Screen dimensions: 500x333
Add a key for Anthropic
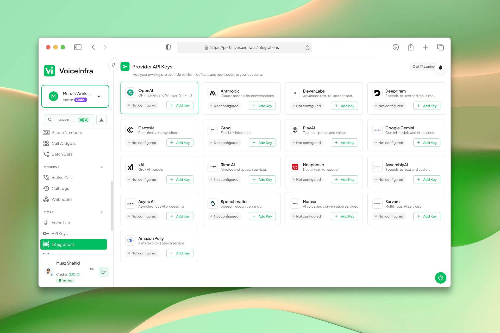(262, 106)
